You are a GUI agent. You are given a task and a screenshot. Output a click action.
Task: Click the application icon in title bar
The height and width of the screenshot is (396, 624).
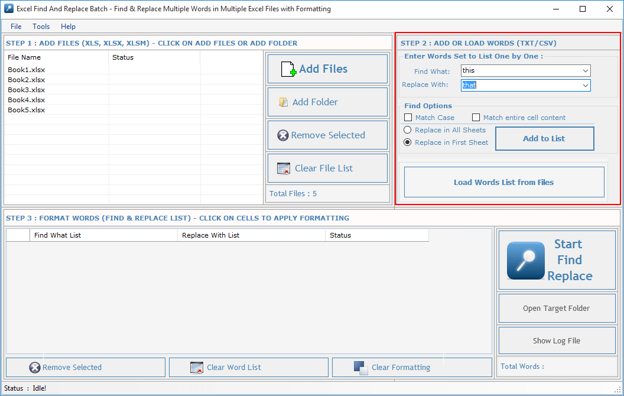tap(9, 8)
